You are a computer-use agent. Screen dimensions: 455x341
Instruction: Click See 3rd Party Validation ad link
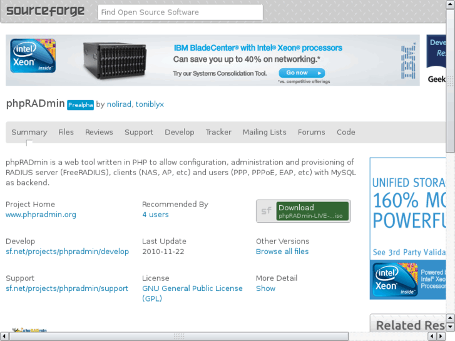(x=409, y=252)
